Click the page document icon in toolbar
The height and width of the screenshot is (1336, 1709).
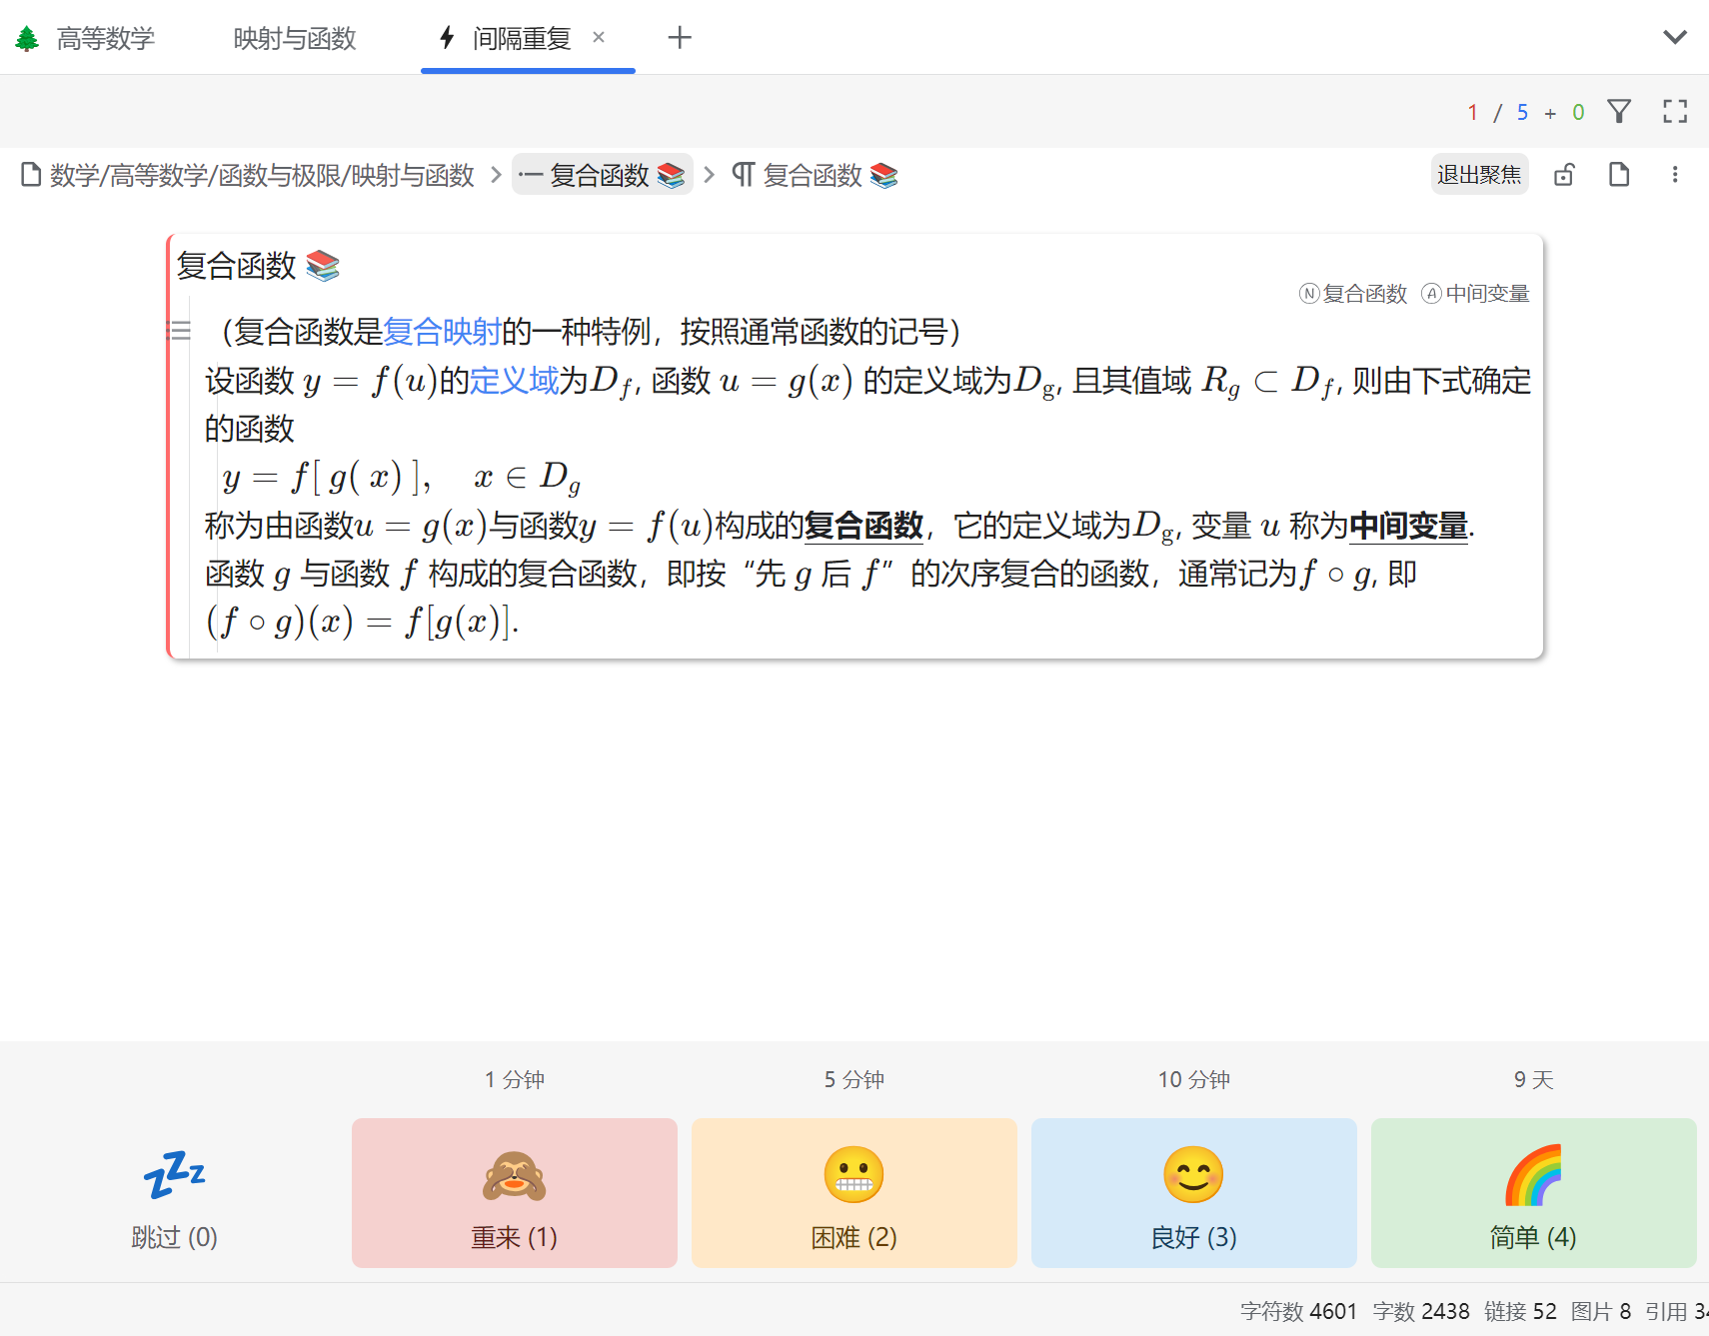(x=1619, y=175)
